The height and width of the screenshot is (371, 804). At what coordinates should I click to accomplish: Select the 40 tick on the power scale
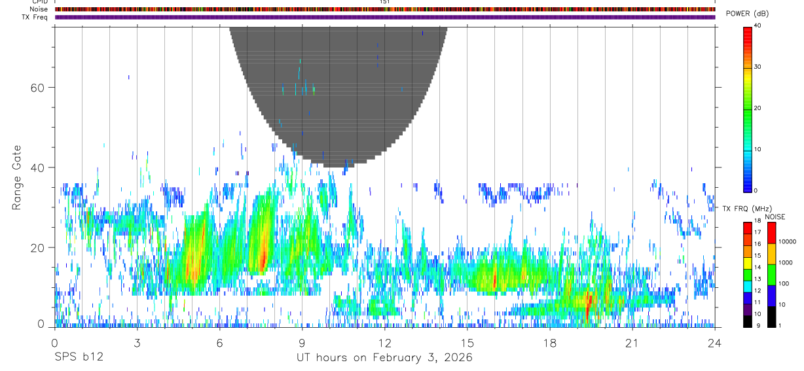click(758, 26)
